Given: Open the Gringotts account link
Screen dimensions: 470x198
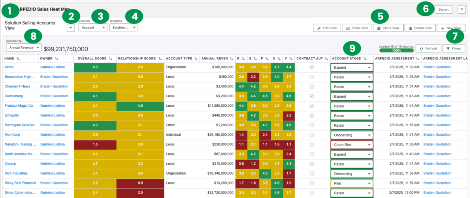Looking at the screenshot, I should tap(12, 115).
